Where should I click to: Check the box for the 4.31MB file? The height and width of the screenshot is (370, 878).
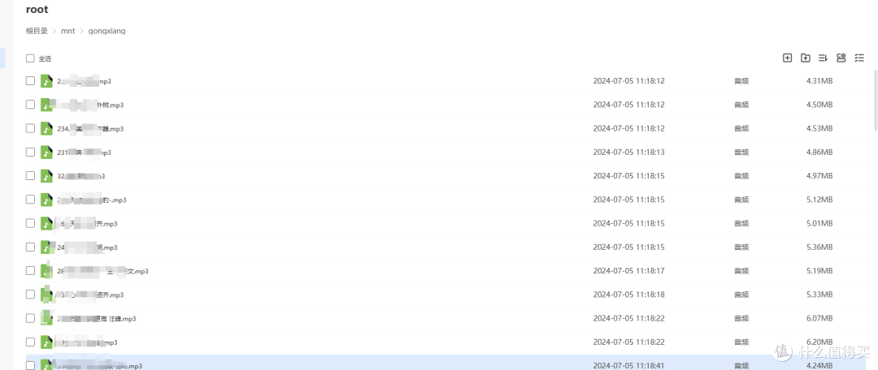click(30, 80)
